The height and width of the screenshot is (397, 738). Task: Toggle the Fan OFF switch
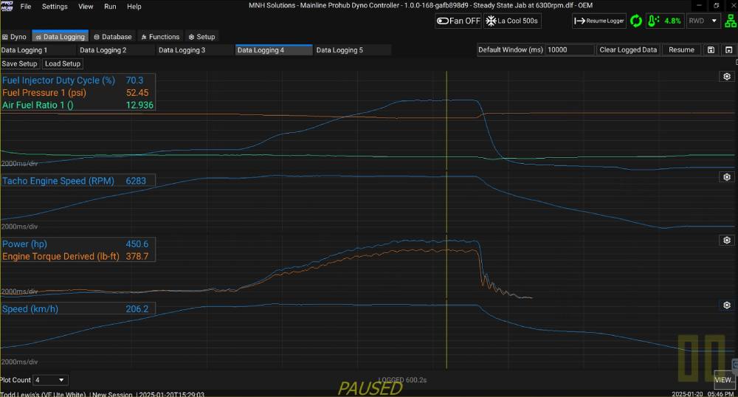pos(458,21)
